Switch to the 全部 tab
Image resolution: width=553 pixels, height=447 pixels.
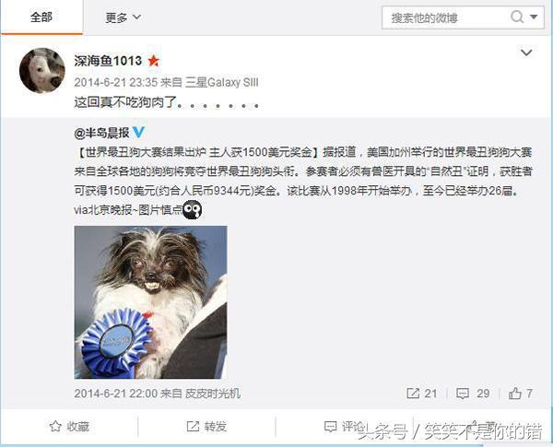click(41, 17)
